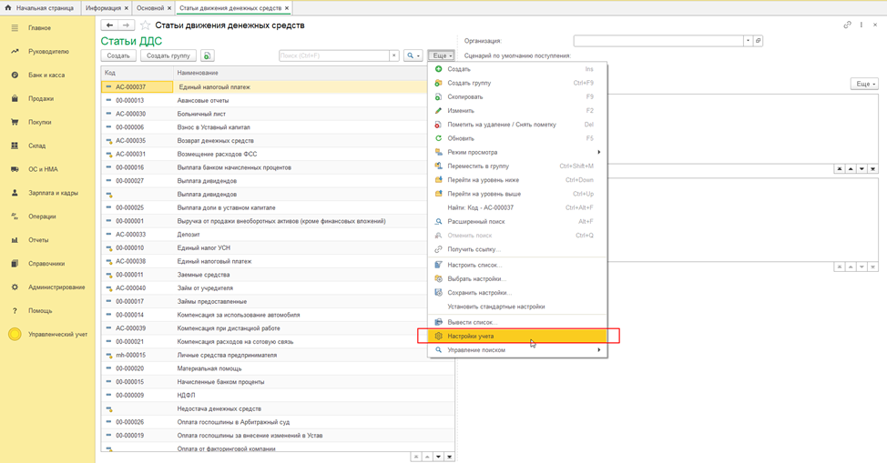Select Получить ссылку menu entry
This screenshot has width=887, height=463.
point(517,249)
